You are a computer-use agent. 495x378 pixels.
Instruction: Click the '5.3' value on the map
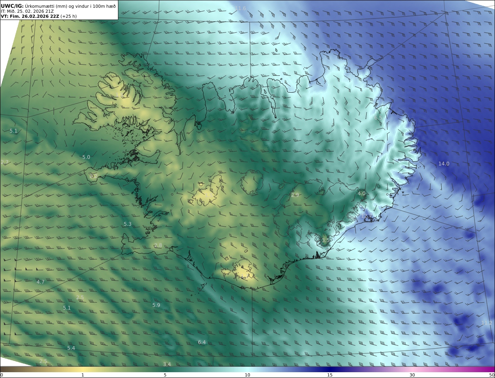pyautogui.click(x=128, y=224)
